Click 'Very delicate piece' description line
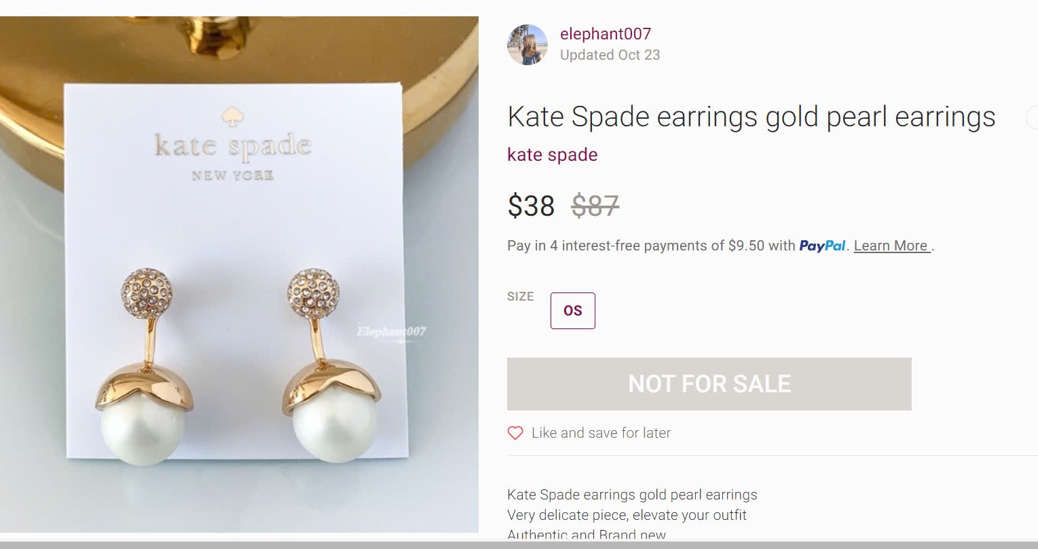Image resolution: width=1038 pixels, height=549 pixels. (626, 515)
